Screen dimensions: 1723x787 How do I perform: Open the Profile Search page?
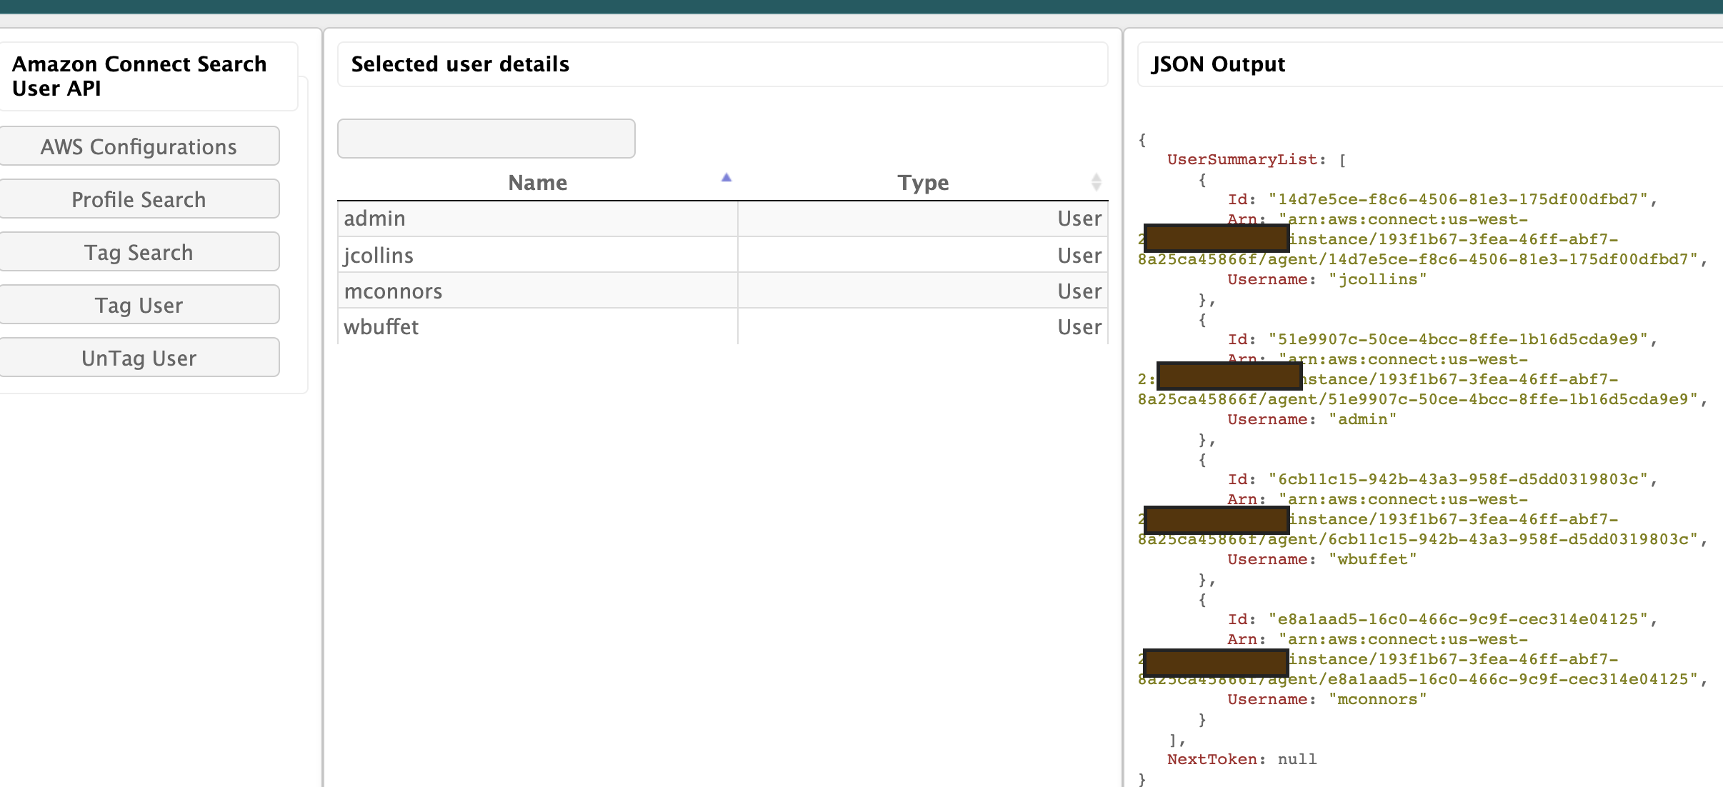coord(139,199)
